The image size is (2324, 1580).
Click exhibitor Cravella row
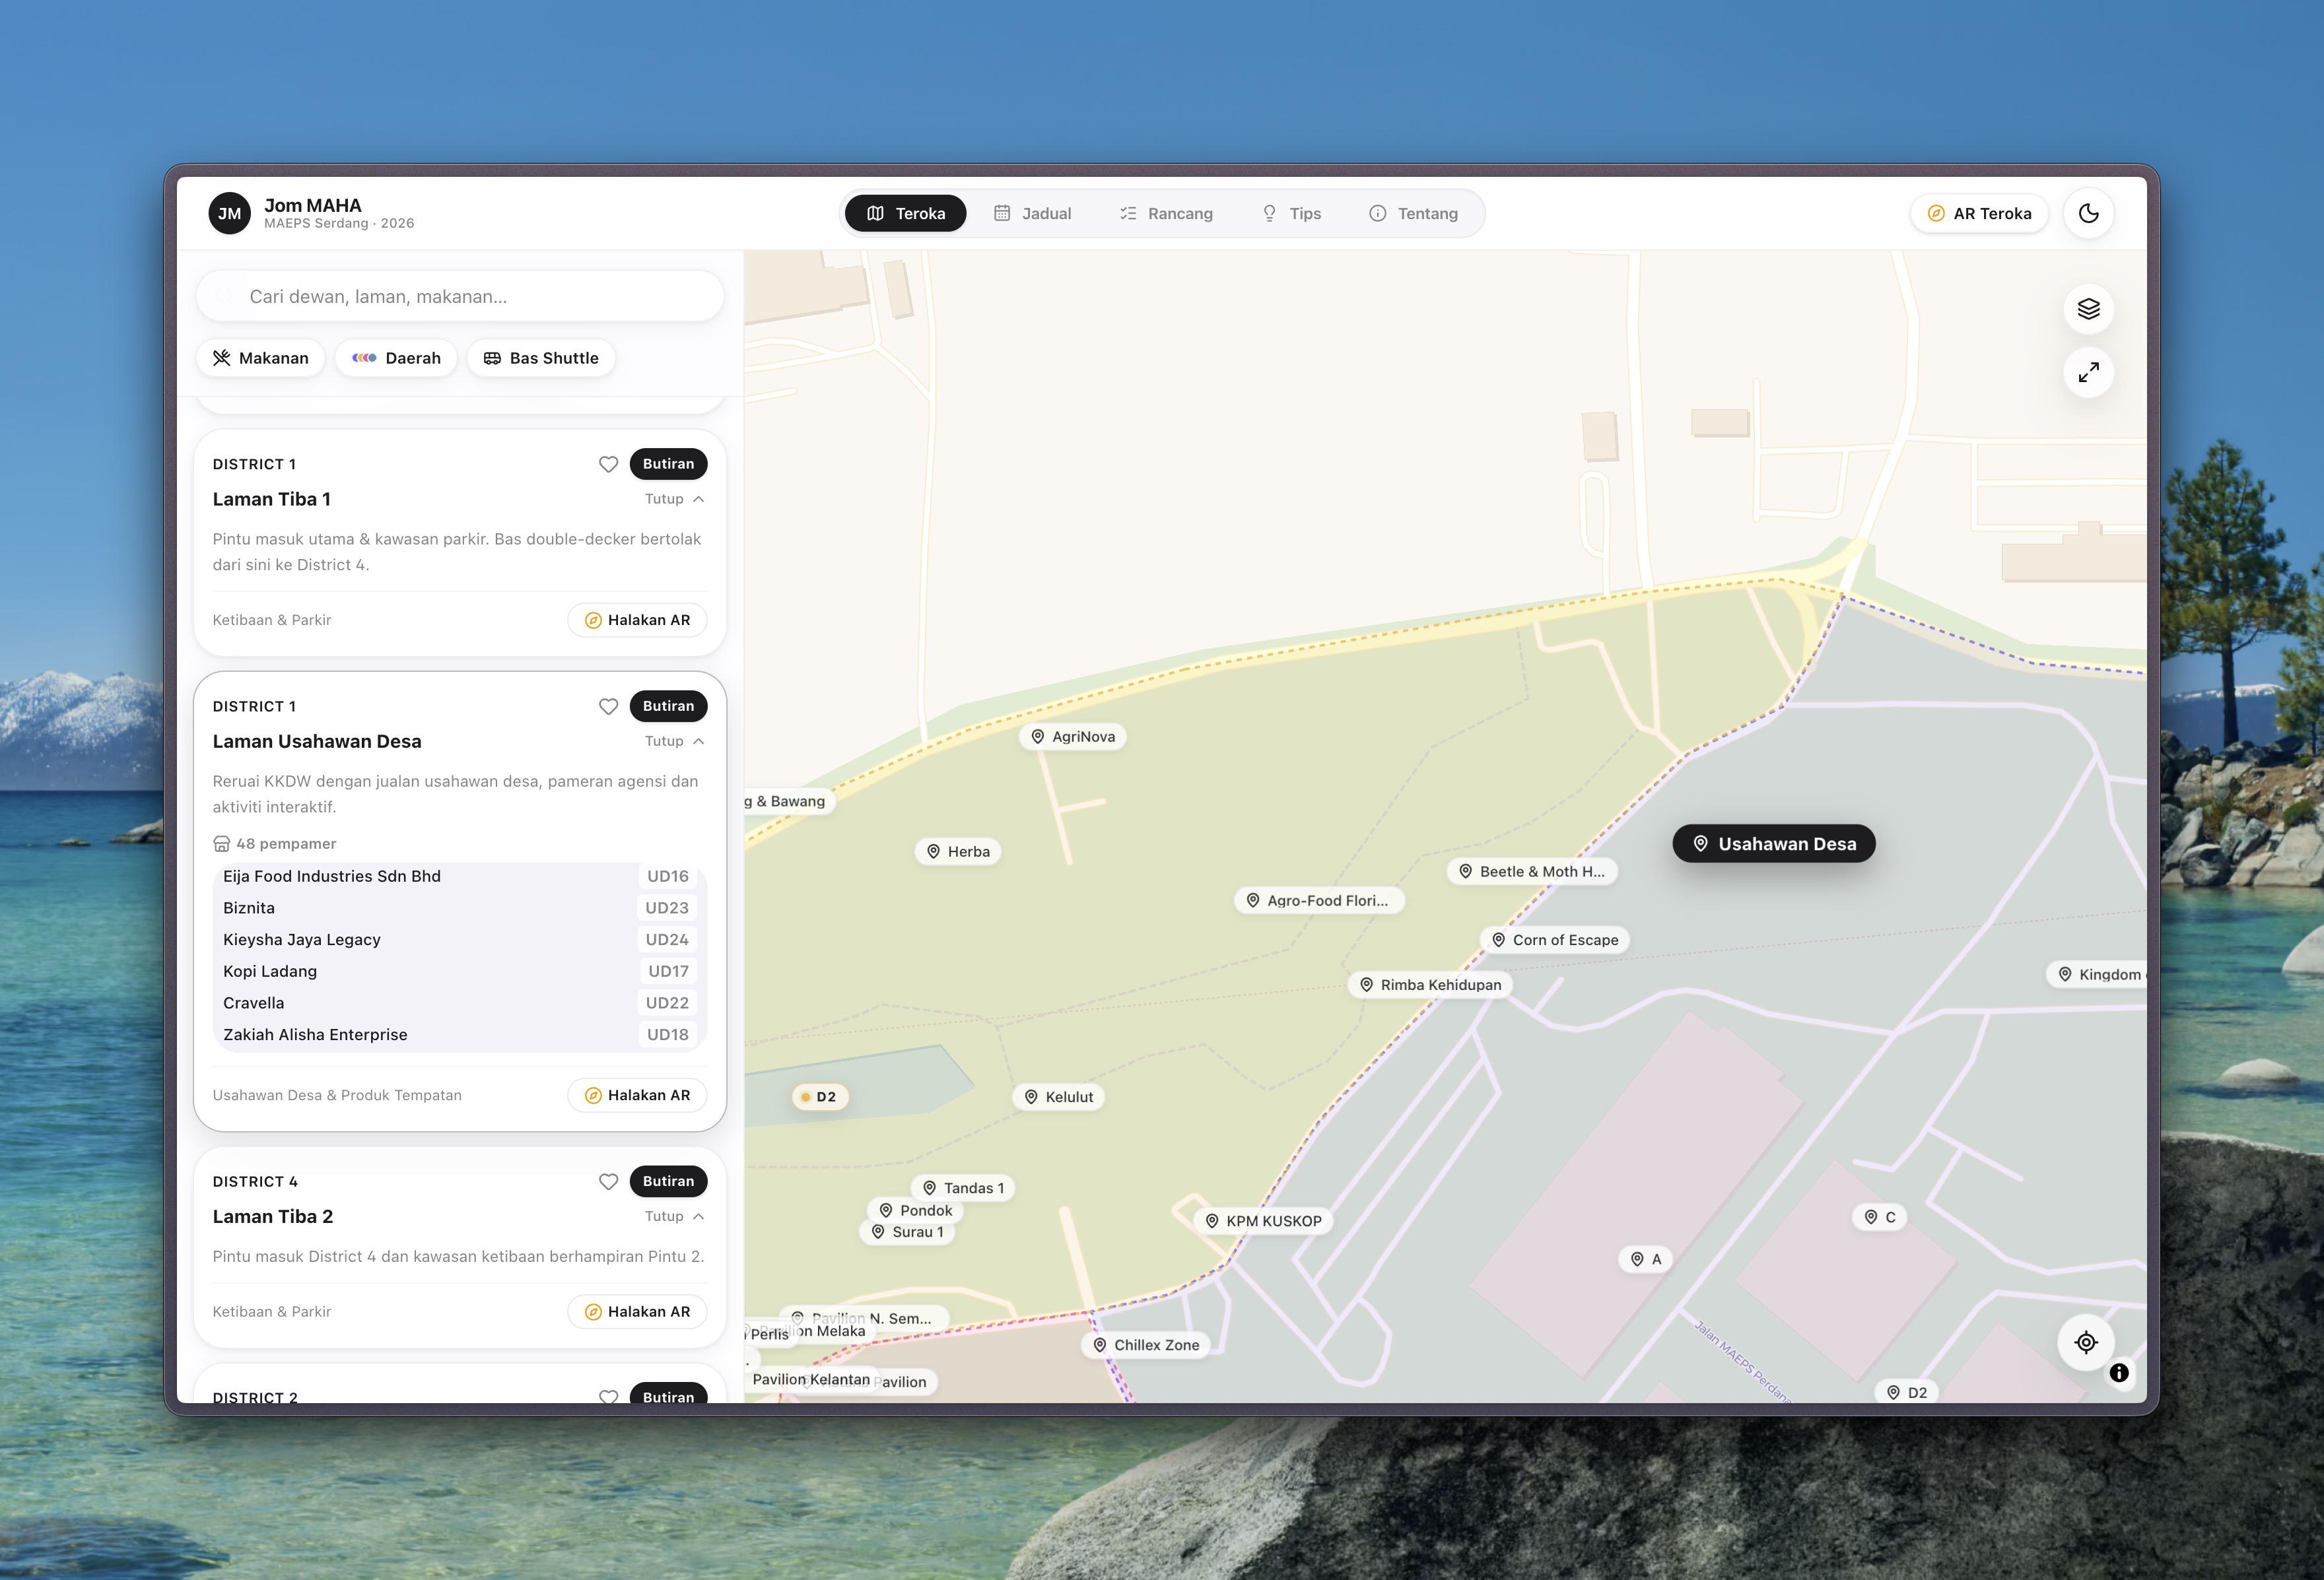(460, 1003)
